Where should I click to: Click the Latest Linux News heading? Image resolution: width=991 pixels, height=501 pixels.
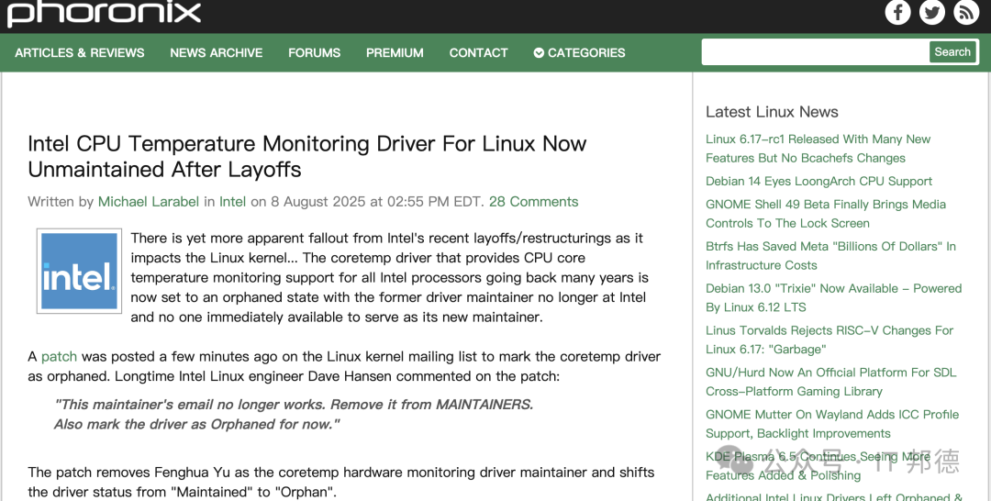click(772, 112)
